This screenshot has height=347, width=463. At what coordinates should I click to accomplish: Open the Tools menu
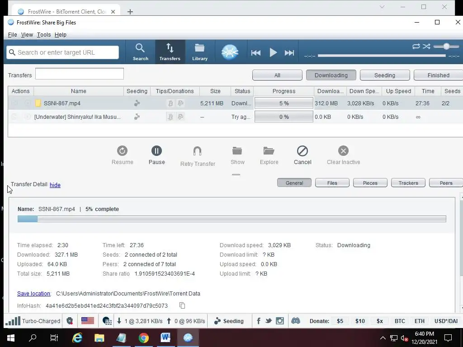coord(44,35)
